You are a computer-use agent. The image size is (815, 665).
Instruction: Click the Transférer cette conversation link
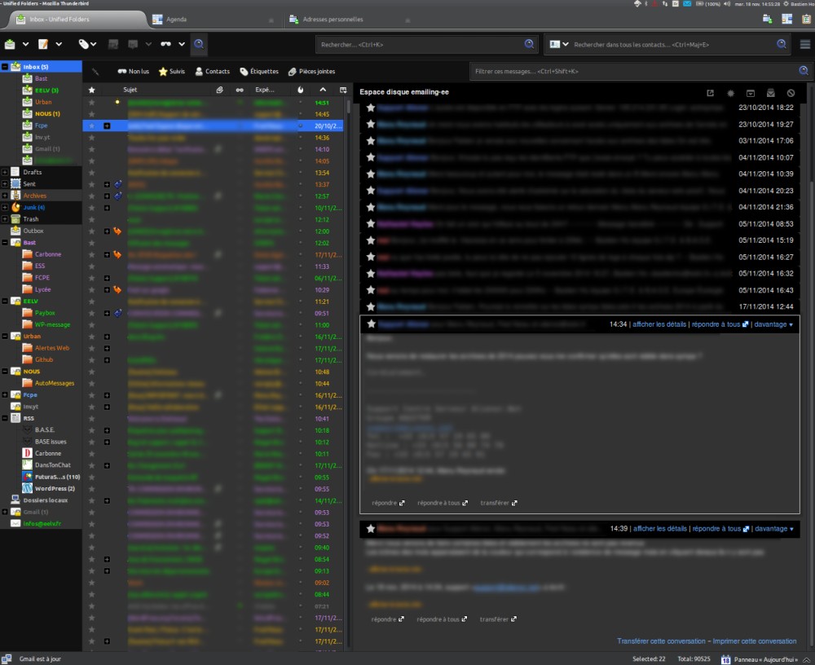[x=662, y=641]
